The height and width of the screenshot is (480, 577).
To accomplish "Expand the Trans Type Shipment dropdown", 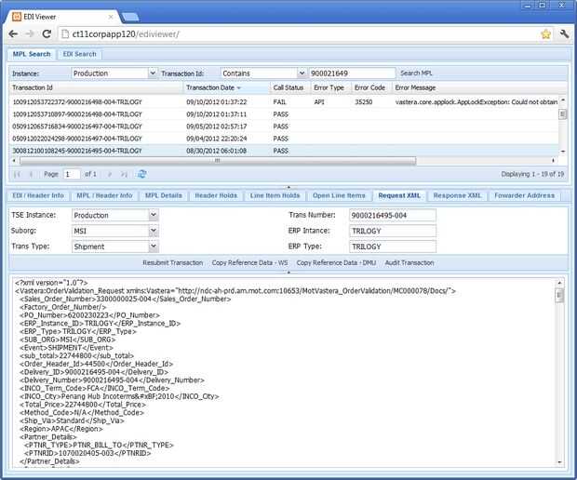I will [x=154, y=247].
